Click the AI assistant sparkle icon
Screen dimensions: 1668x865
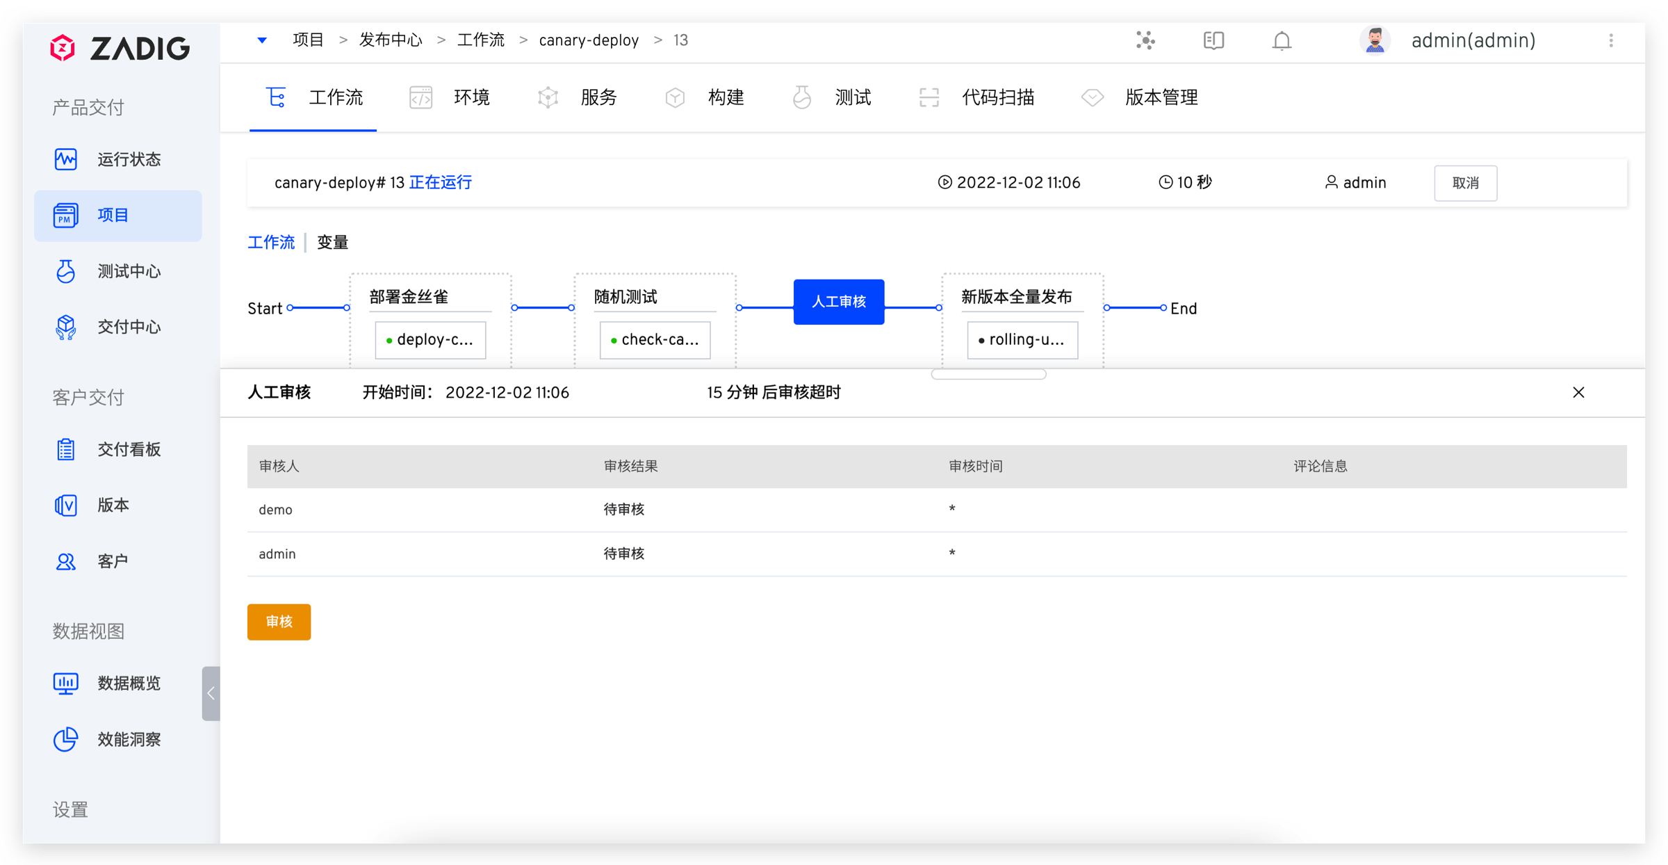pyautogui.click(x=1145, y=41)
